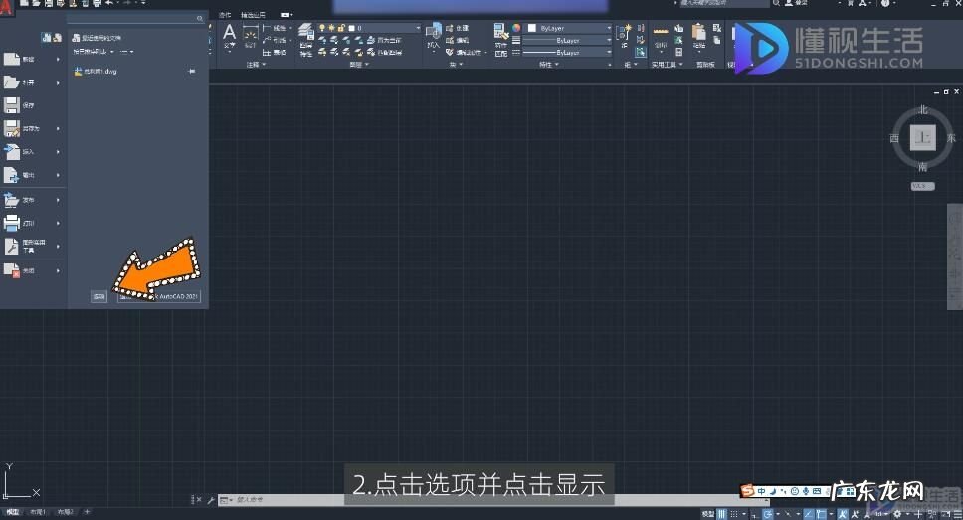963x520 pixels.
Task: Select the Save As (另存为) icon
Action: coord(12,129)
